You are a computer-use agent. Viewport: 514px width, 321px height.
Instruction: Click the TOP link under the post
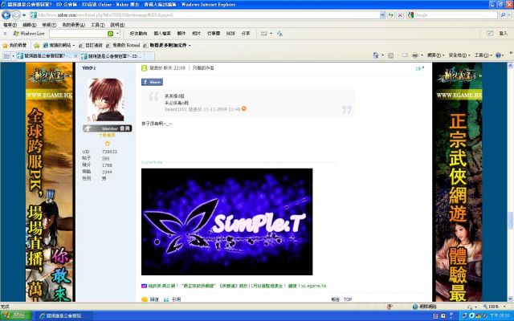(348, 299)
